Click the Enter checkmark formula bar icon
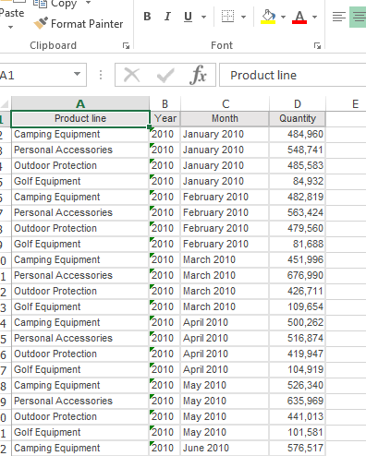Image resolution: width=366 pixels, height=456 pixels. point(165,76)
